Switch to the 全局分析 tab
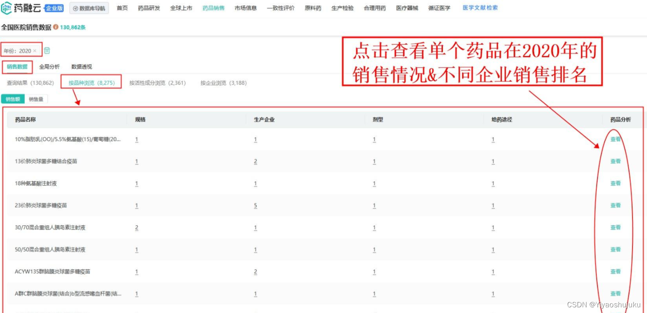Image resolution: width=647 pixels, height=313 pixels. click(x=50, y=67)
